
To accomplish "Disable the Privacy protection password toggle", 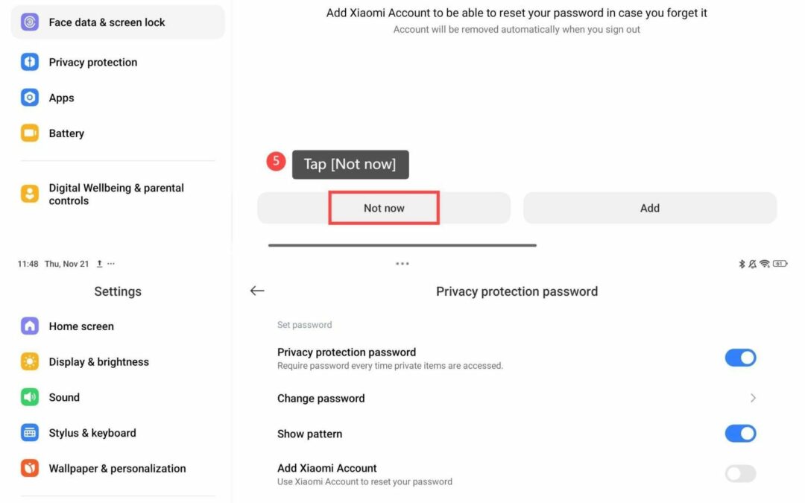I will pyautogui.click(x=740, y=358).
